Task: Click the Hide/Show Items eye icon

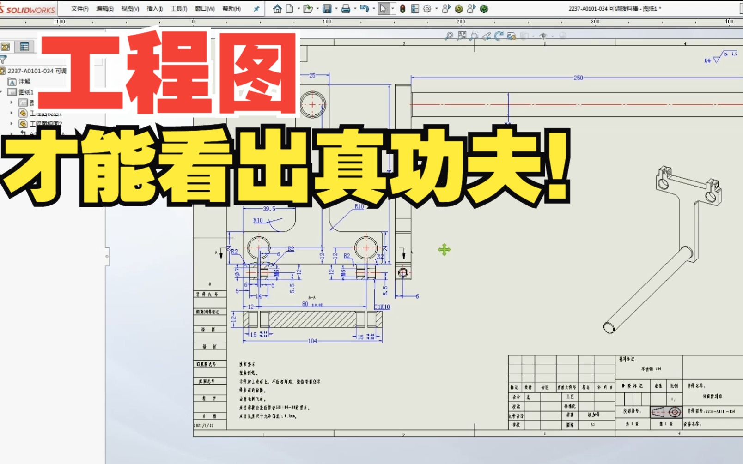Action: pos(543,36)
